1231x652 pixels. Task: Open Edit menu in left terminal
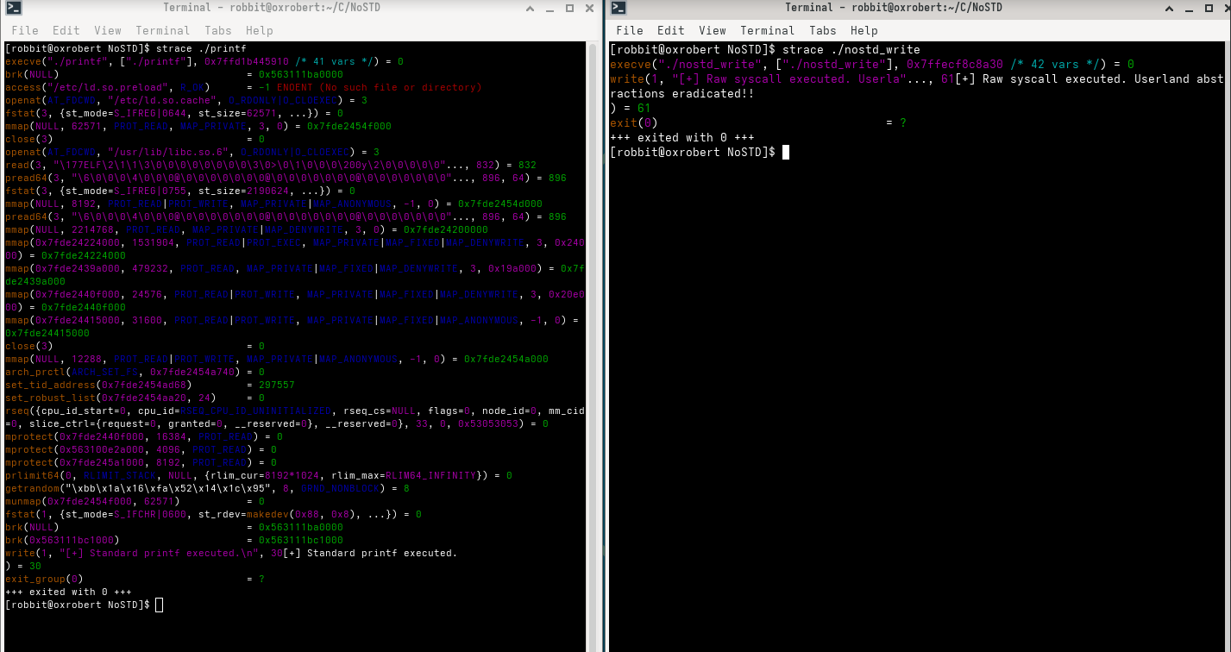(66, 30)
